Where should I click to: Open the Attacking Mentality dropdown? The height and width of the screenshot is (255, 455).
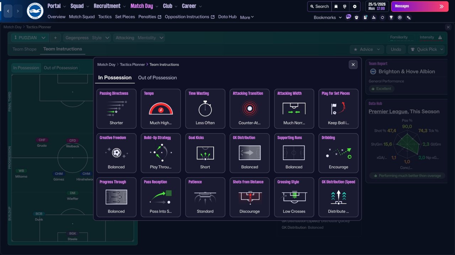click(x=139, y=38)
